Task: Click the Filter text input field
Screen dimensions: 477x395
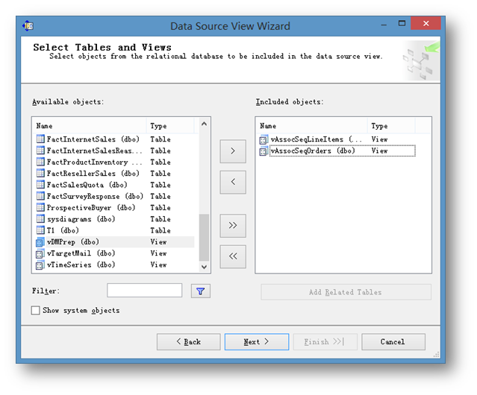Action: tap(145, 291)
